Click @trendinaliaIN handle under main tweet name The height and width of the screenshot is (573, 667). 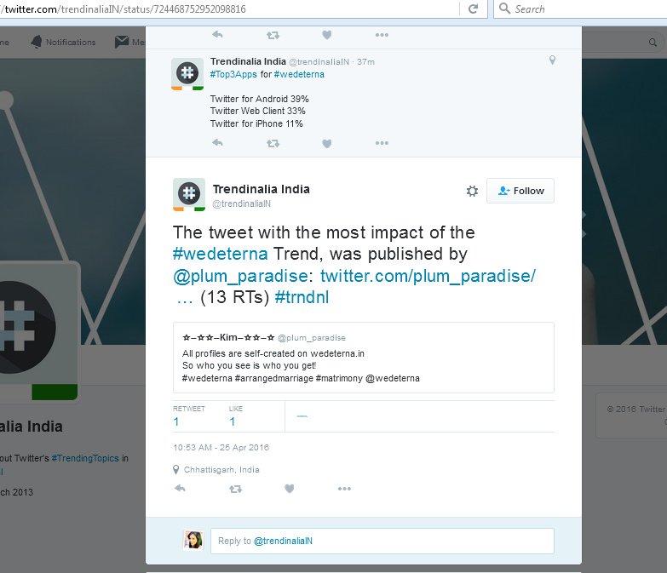tap(242, 203)
